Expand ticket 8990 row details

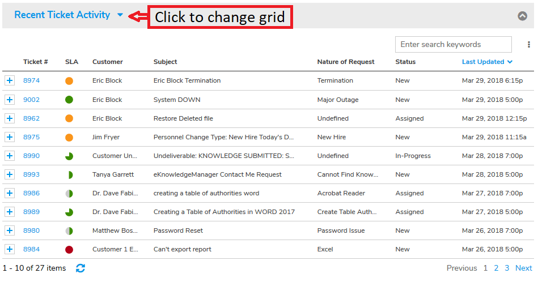click(x=10, y=156)
